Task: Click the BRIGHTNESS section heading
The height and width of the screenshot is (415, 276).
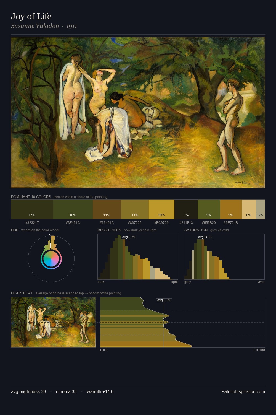Action: point(109,230)
